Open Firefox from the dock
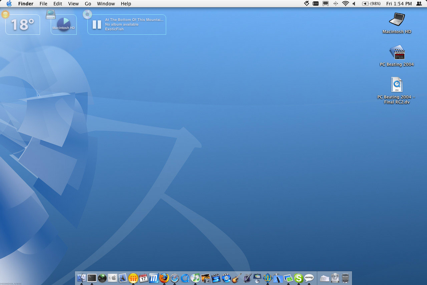Viewport: 427px width, 285px height. click(164, 278)
